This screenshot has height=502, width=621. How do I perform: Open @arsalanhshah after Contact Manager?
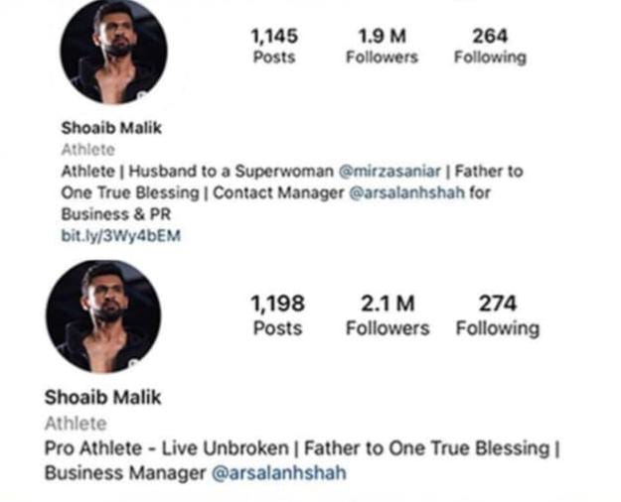[407, 192]
